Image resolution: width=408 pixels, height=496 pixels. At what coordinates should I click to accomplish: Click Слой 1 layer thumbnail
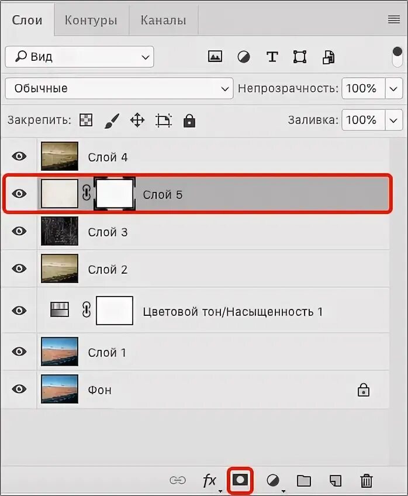coord(60,352)
